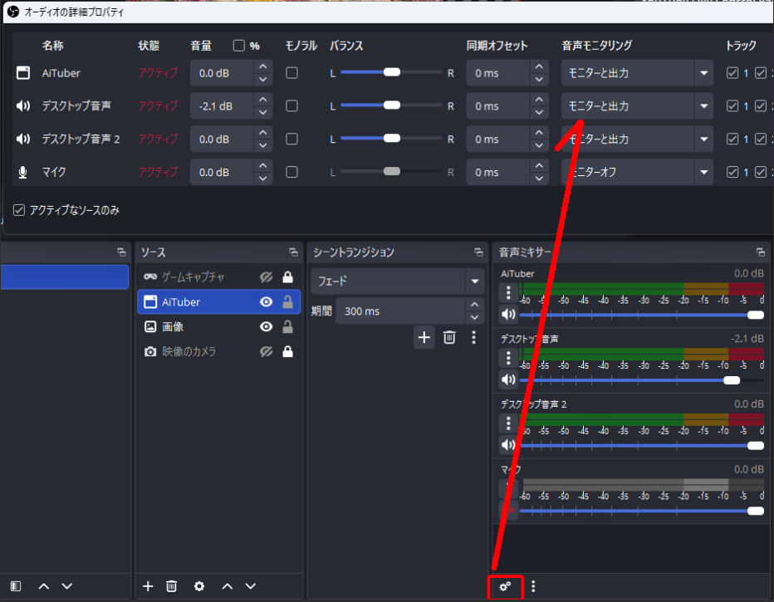
Task: Open source properties gear icon
Action: coord(199,586)
